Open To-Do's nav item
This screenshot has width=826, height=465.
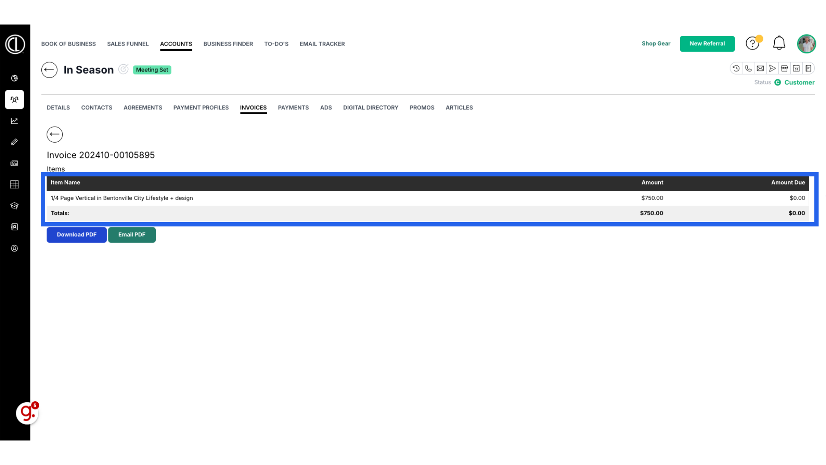click(x=276, y=44)
